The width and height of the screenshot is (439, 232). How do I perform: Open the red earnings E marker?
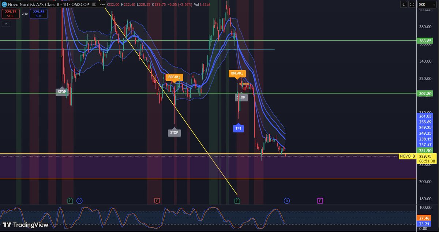coord(157,201)
